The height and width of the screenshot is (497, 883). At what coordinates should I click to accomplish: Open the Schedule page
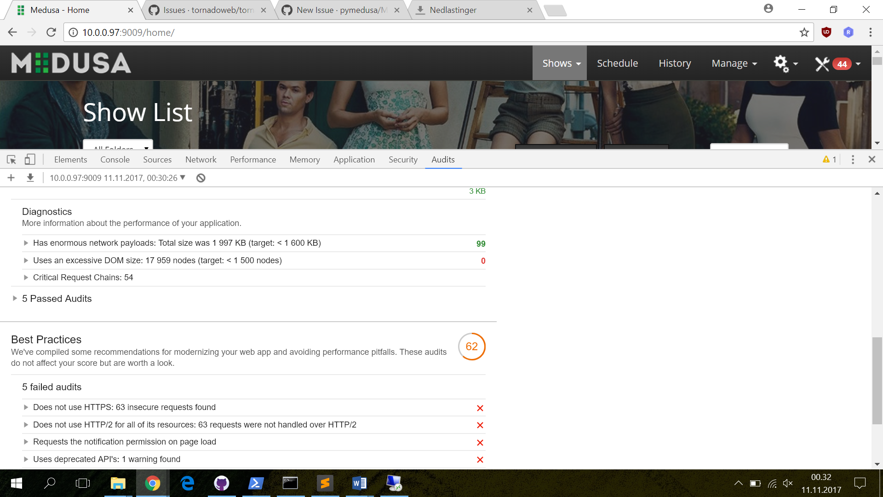click(x=617, y=63)
